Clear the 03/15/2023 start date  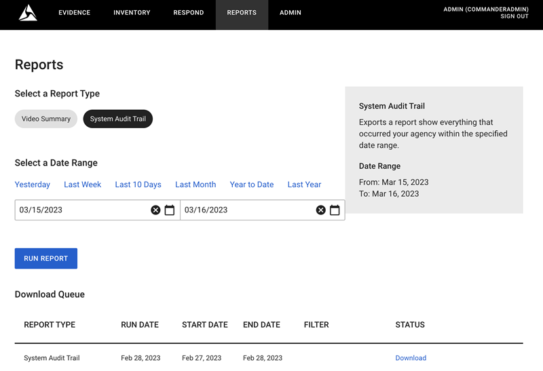155,210
